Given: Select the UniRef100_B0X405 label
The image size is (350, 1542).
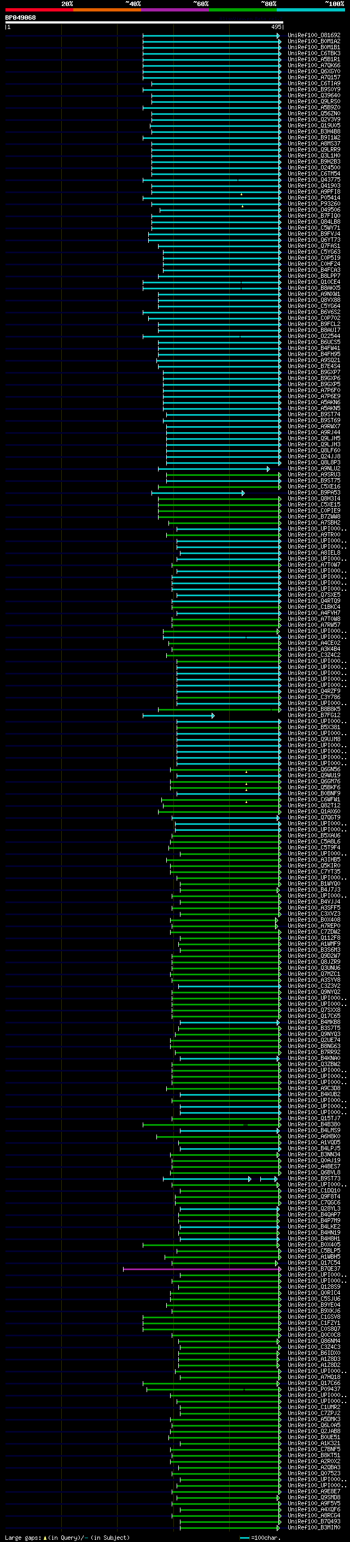Looking at the screenshot, I should point(314,1245).
